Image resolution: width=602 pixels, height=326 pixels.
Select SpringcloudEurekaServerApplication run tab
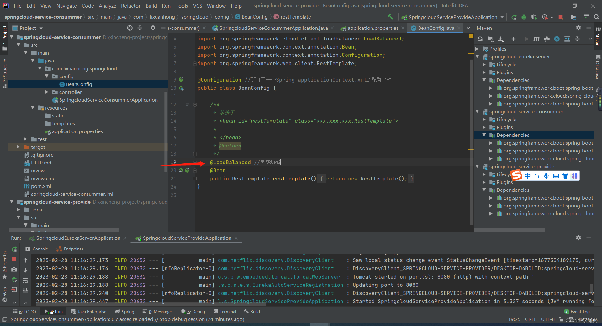[x=78, y=238]
